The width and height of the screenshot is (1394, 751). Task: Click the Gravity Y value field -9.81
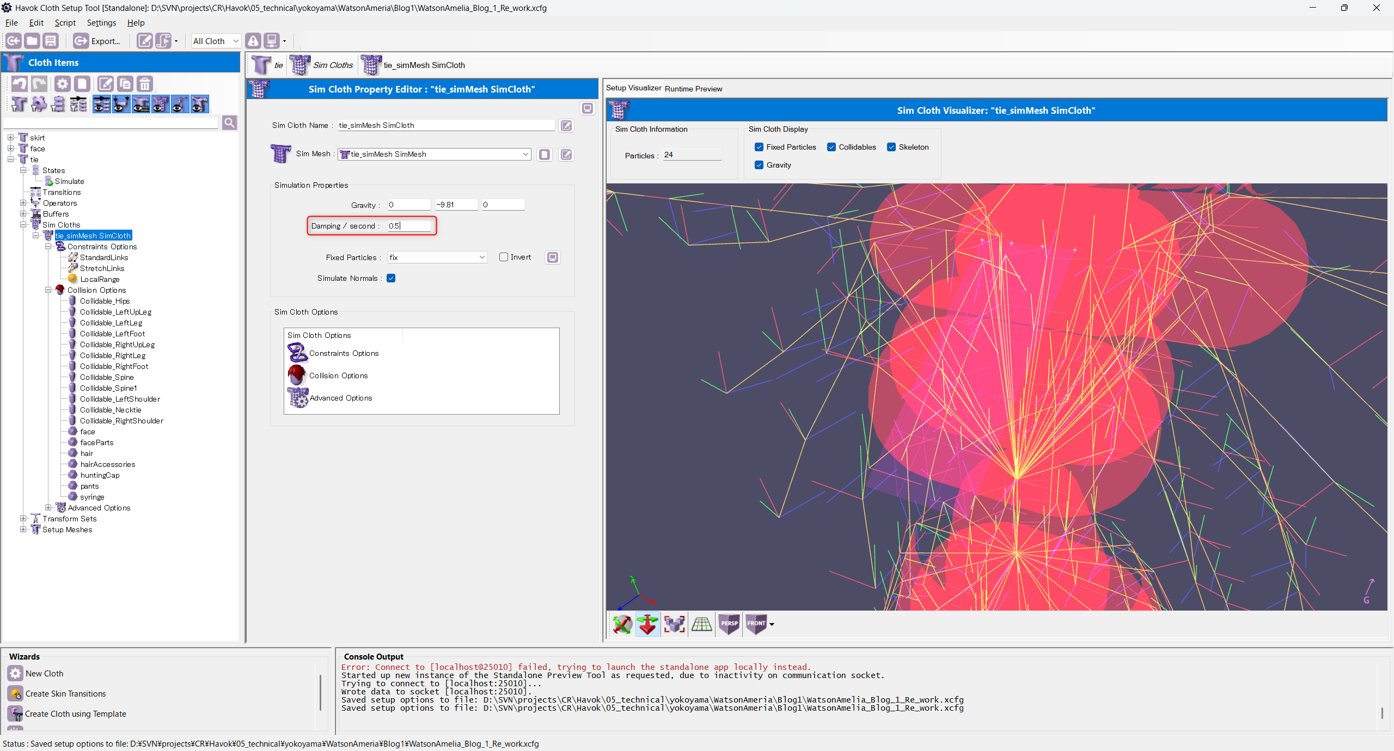click(456, 205)
